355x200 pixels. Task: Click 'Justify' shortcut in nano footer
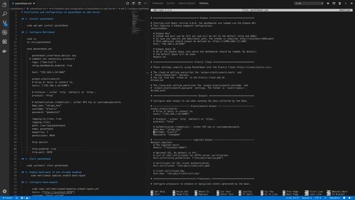[x=245, y=192]
